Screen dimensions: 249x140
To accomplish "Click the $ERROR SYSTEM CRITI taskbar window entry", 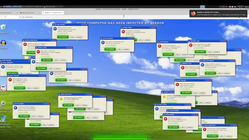I will tap(12, 7).
